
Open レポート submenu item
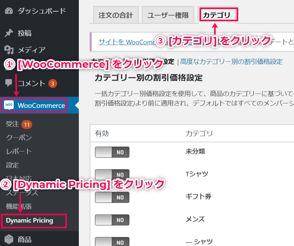point(19,151)
